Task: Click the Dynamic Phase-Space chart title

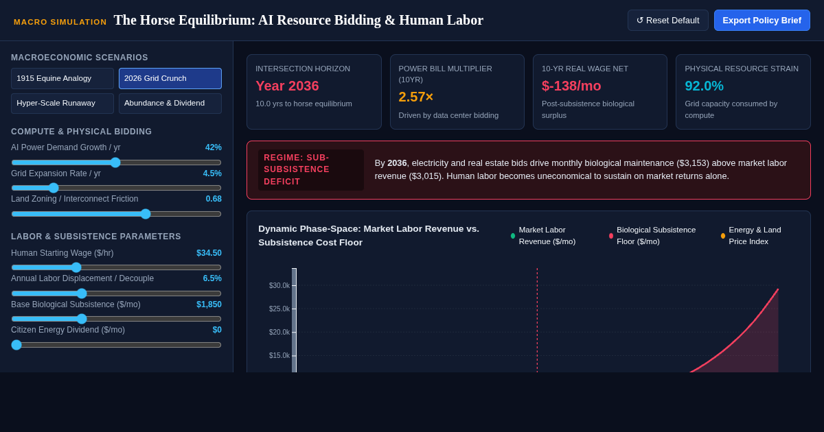Action: 369,236
